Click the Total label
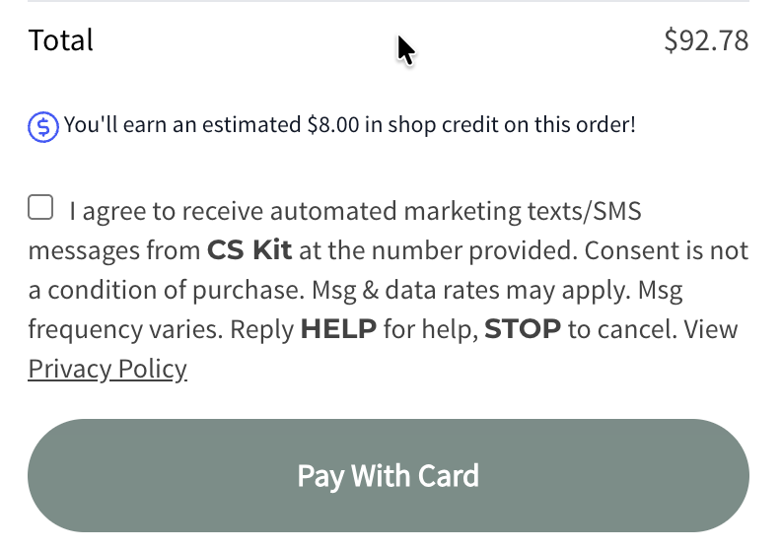 [x=61, y=40]
